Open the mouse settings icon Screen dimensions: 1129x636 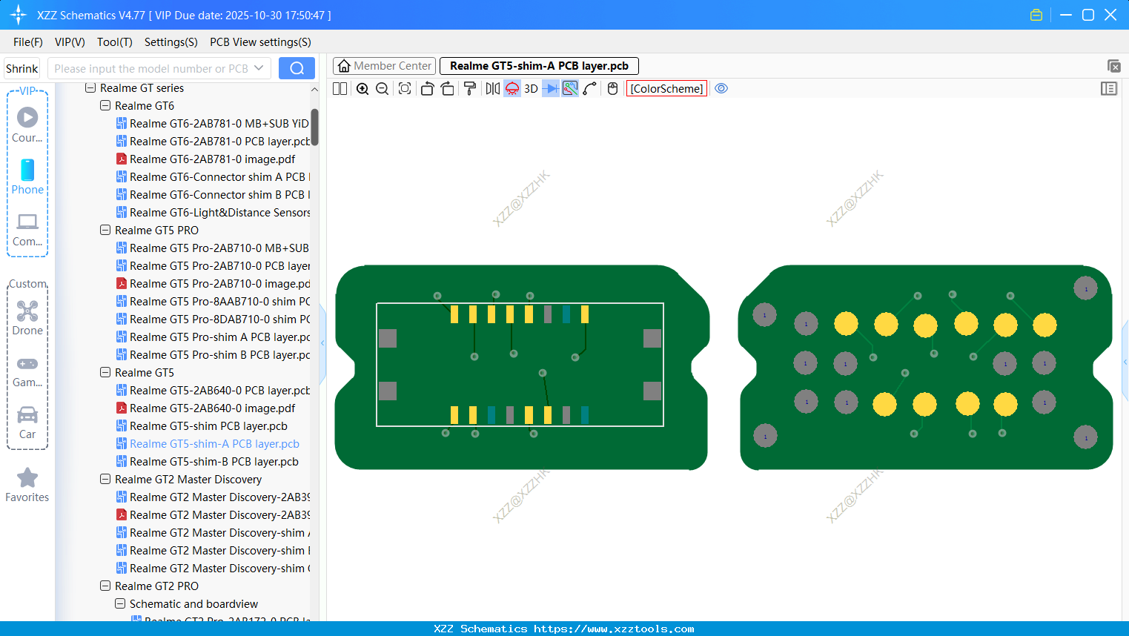[612, 88]
